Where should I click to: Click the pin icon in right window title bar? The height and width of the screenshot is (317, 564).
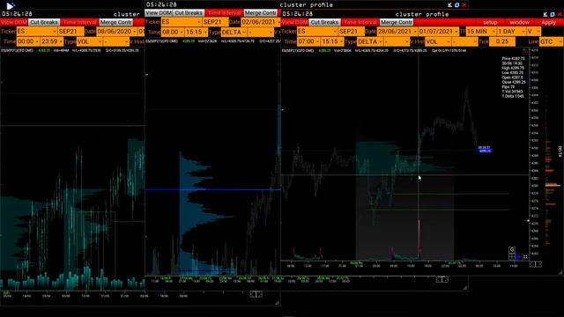(x=545, y=14)
